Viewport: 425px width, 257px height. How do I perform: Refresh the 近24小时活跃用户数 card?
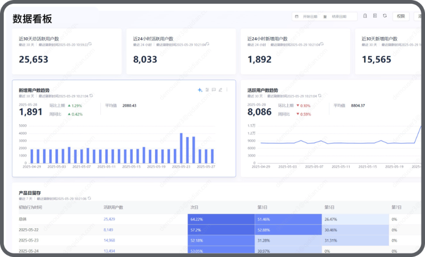[208, 44]
